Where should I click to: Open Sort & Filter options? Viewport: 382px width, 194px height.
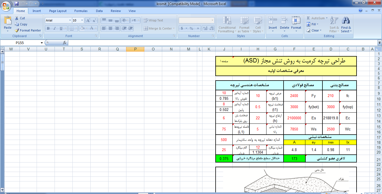(334, 25)
